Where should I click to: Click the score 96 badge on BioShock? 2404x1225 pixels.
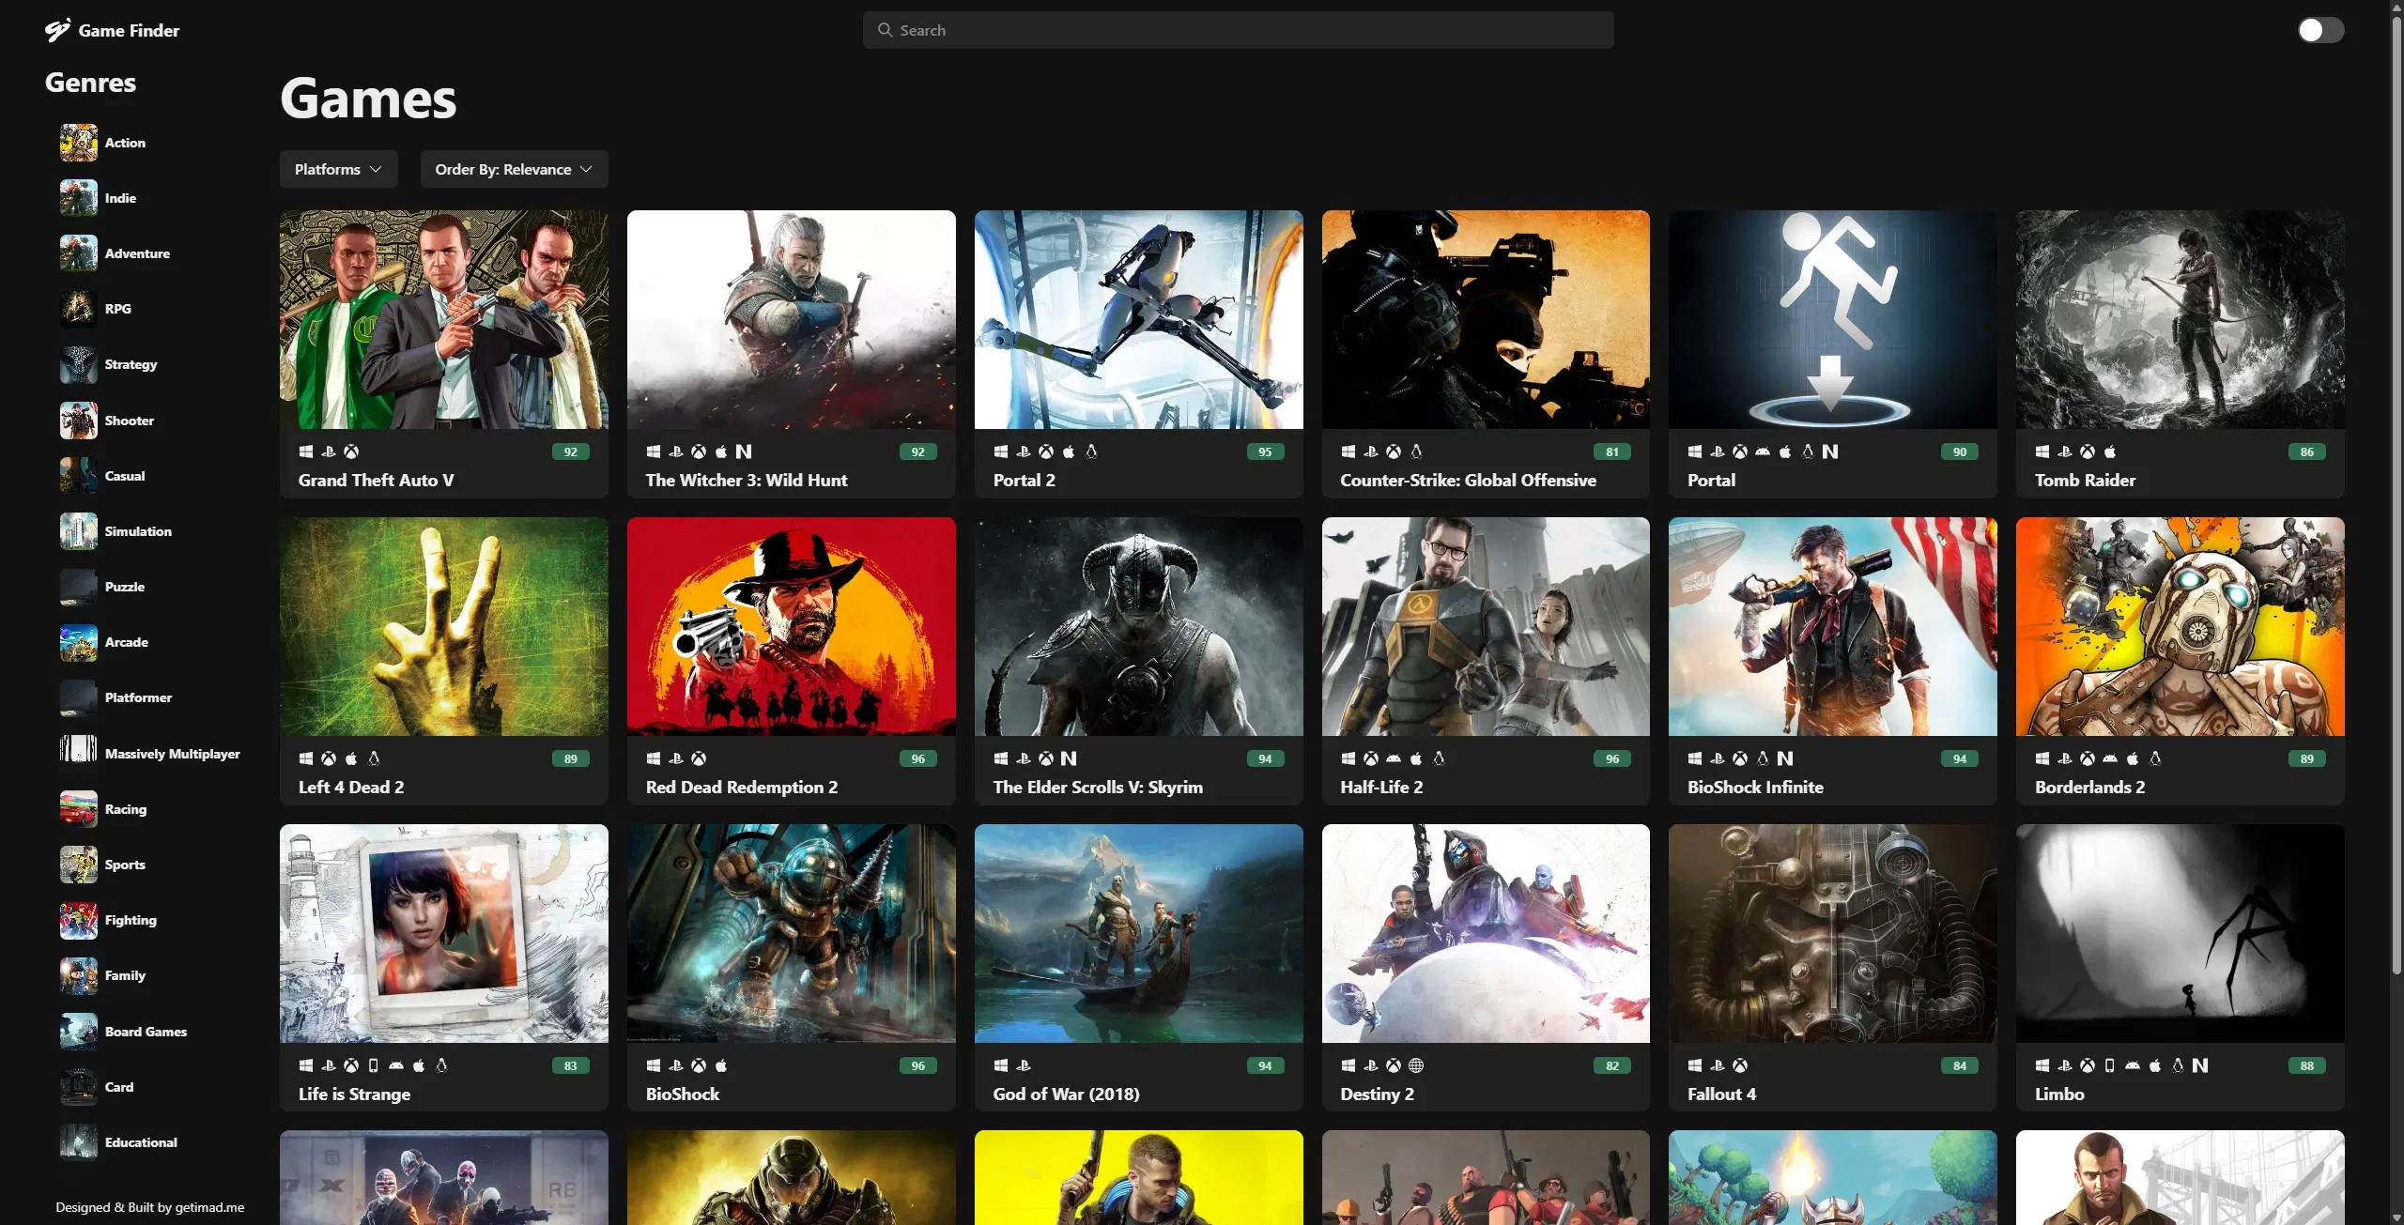[x=917, y=1065]
